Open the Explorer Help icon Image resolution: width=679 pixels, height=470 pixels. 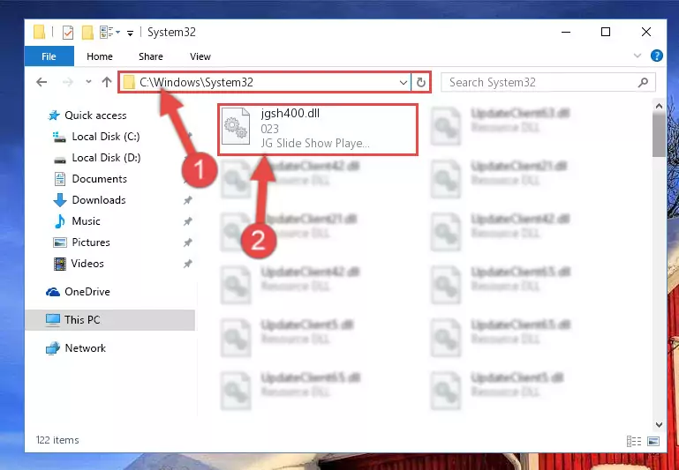tap(657, 56)
